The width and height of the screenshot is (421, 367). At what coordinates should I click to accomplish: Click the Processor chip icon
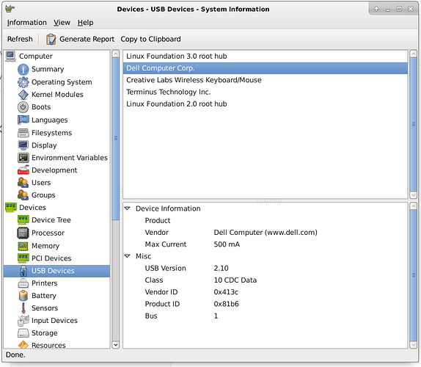click(x=23, y=233)
